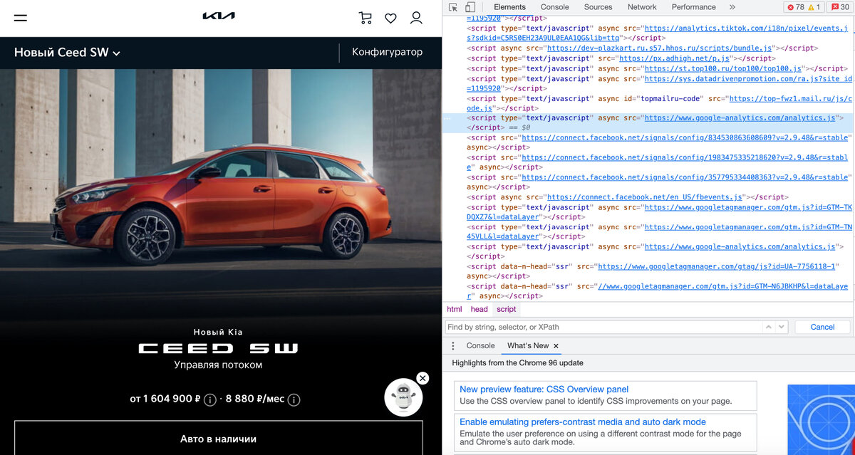This screenshot has height=455, width=855.
Task: Close the chatbot robot widget
Action: (x=423, y=378)
